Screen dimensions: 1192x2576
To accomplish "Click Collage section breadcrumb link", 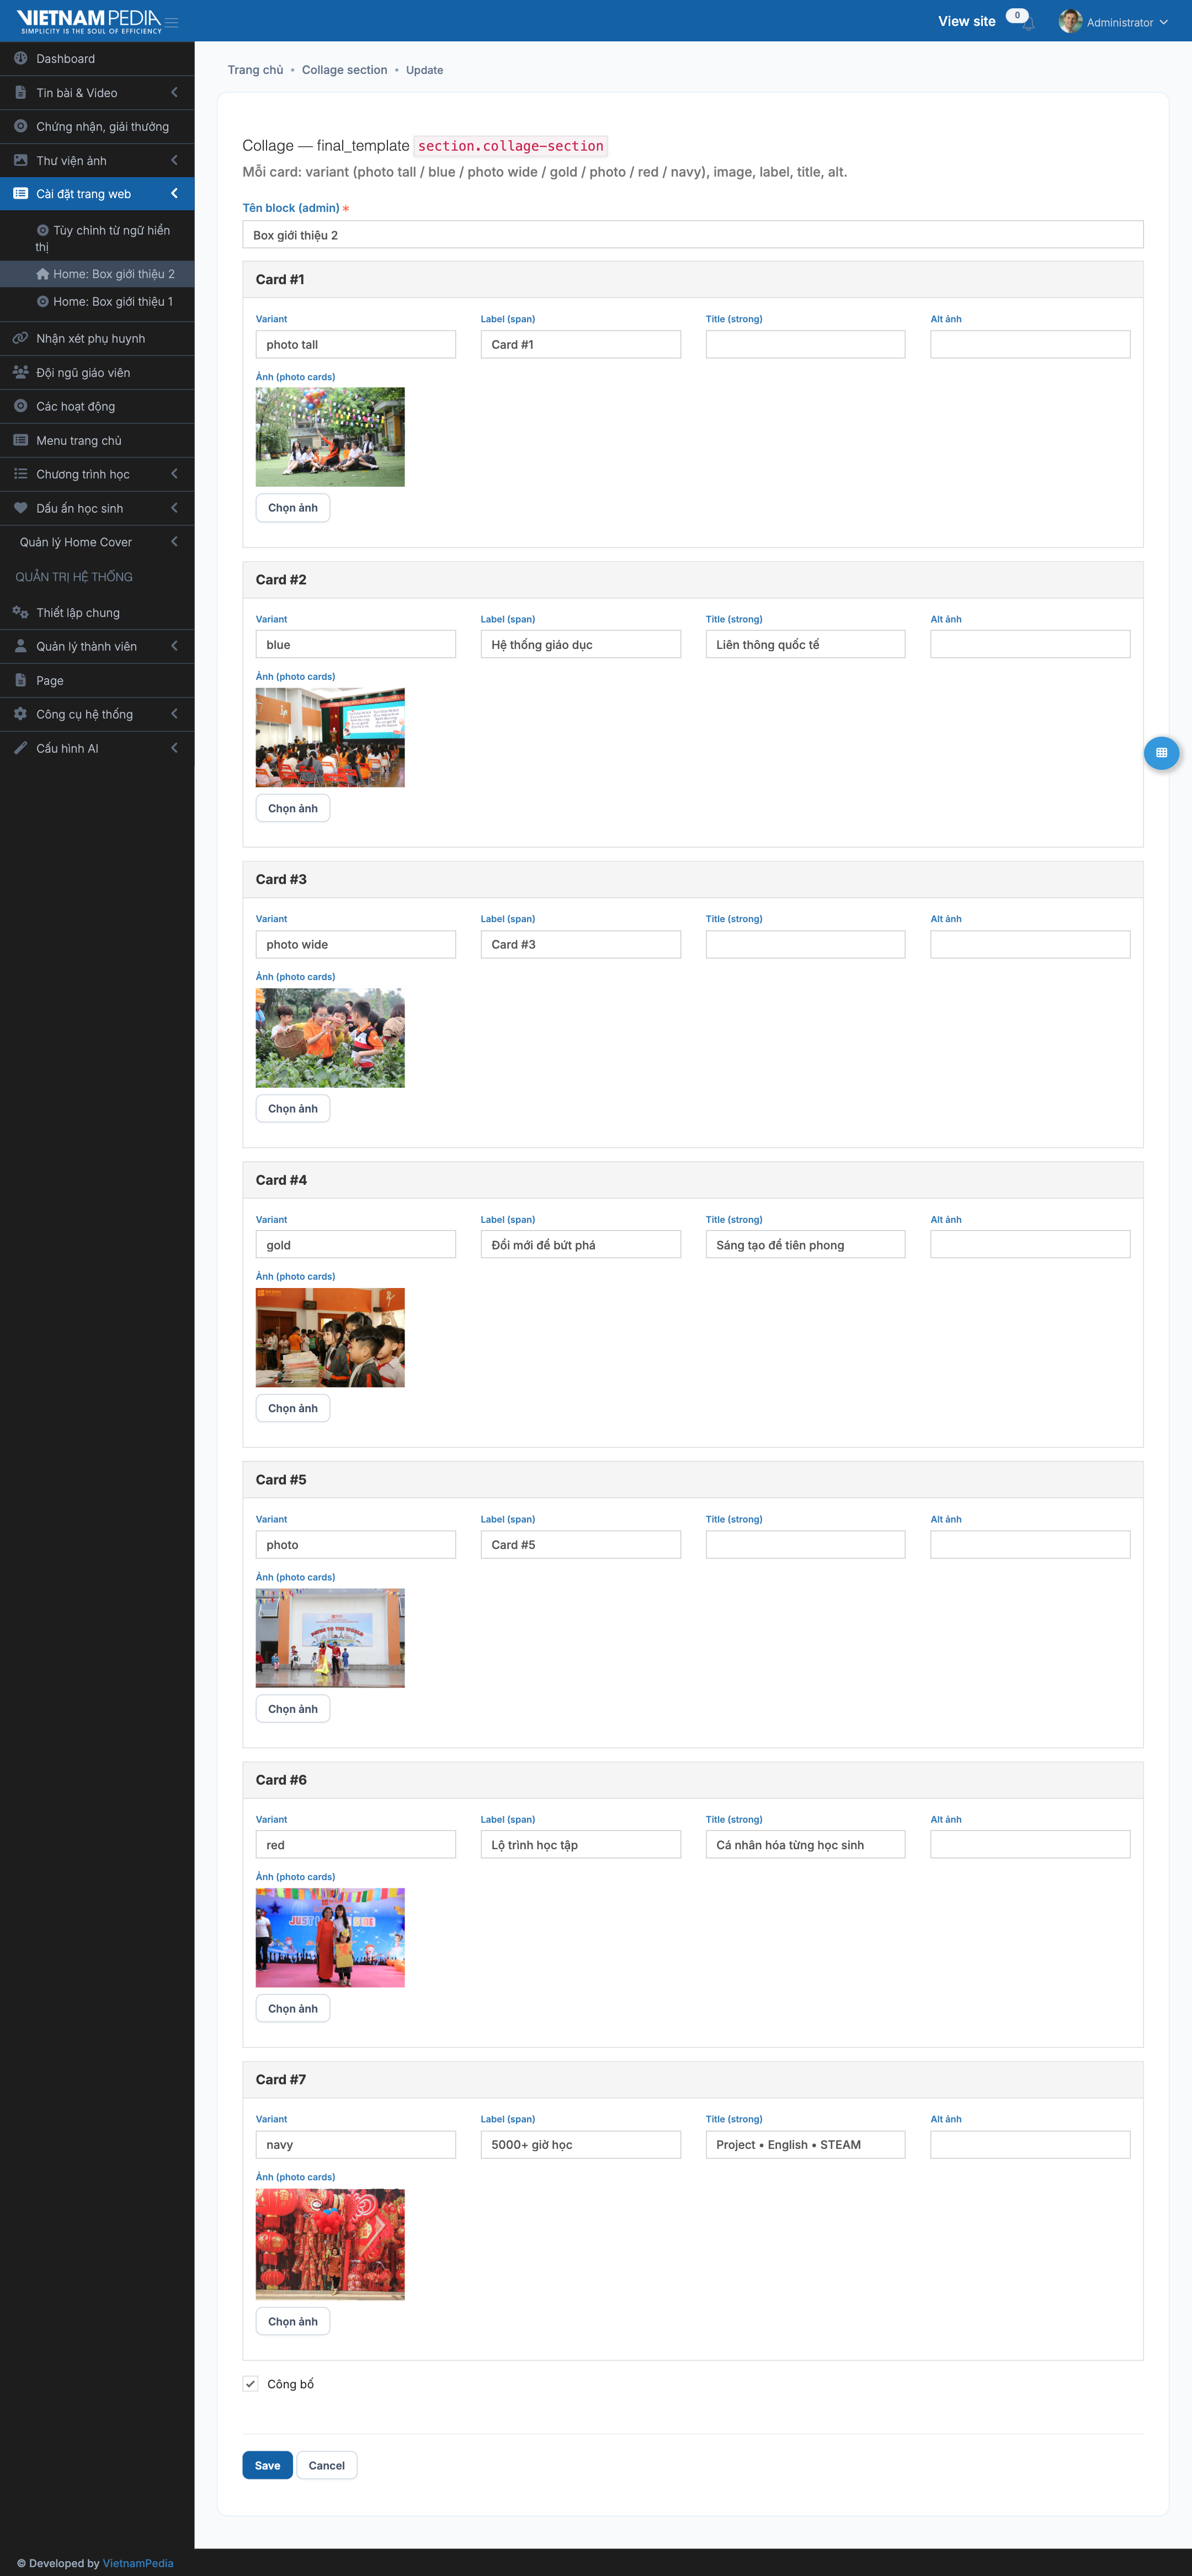I will (344, 70).
